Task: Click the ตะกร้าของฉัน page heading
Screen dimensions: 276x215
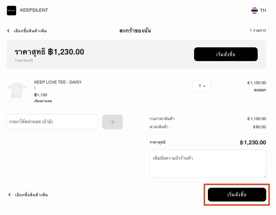Action: coord(135,31)
